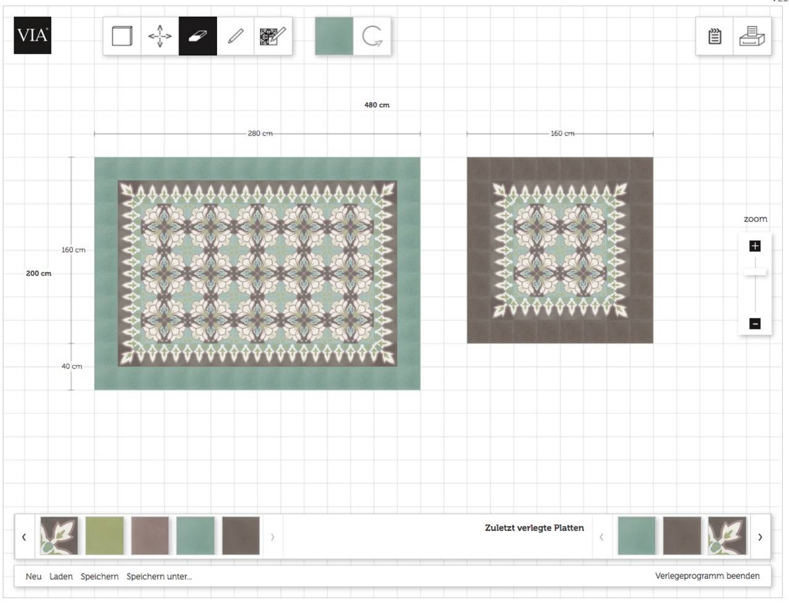This screenshot has height=603, width=789.
Task: Click the zoom slider handle
Action: pos(755,272)
